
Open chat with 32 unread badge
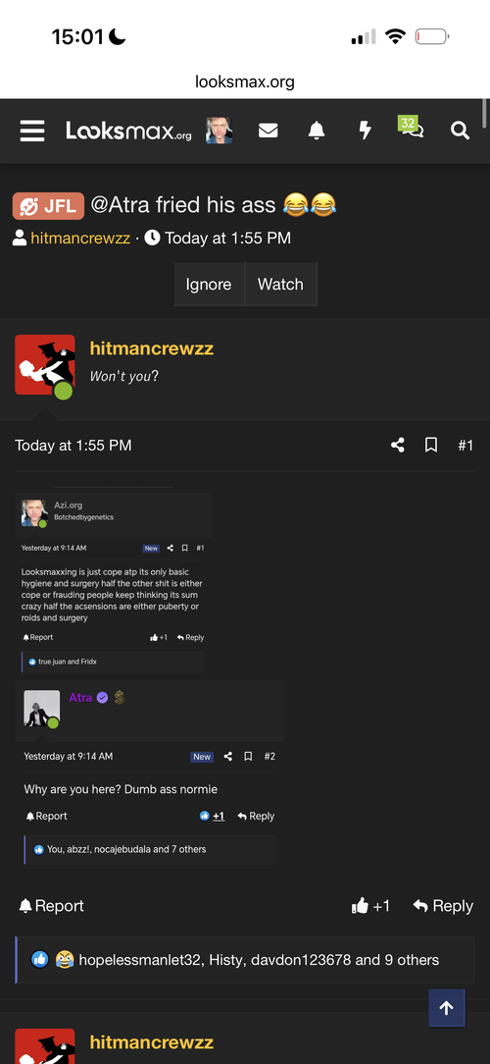point(411,127)
